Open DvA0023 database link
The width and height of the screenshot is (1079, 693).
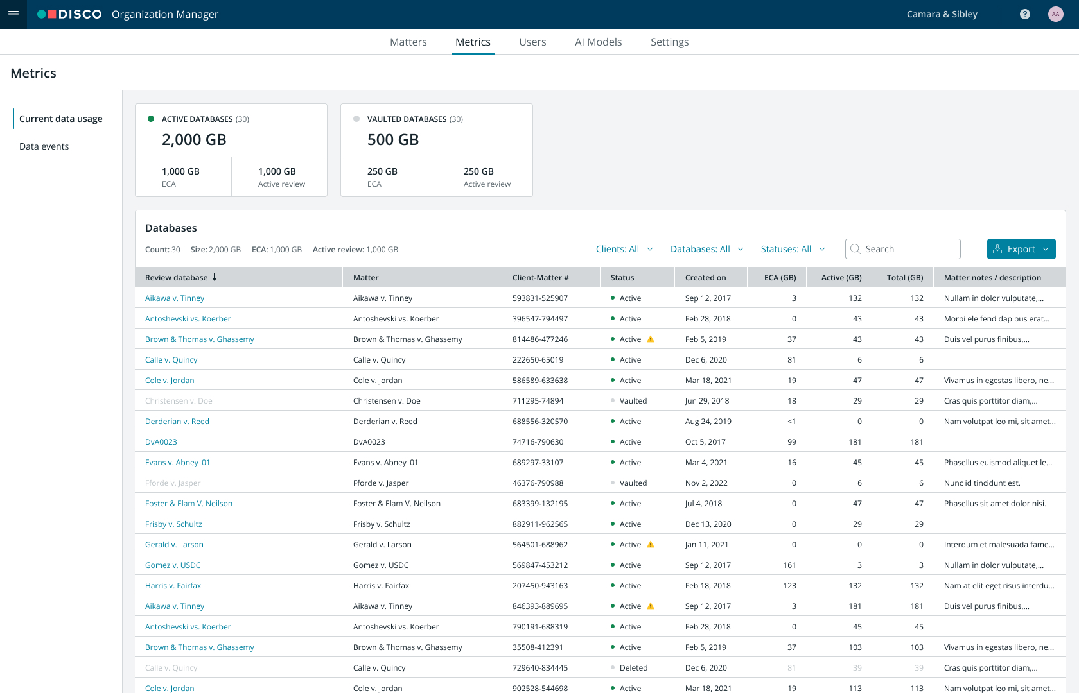coord(161,441)
